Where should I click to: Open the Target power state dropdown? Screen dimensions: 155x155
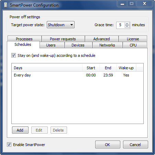(60, 25)
